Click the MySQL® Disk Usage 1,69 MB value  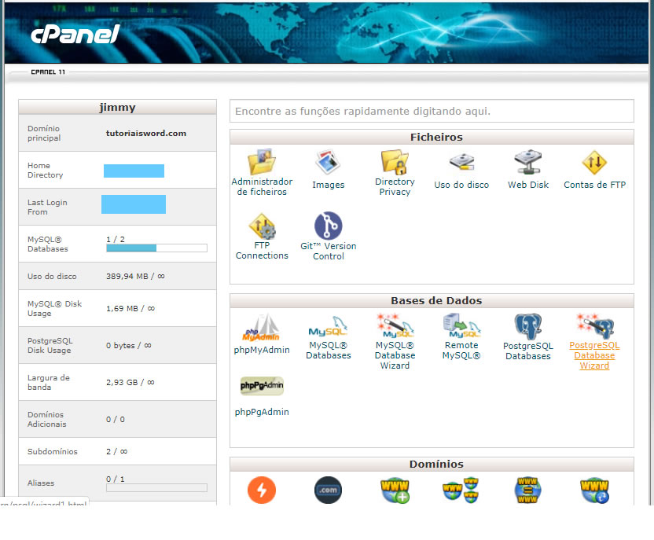[130, 309]
